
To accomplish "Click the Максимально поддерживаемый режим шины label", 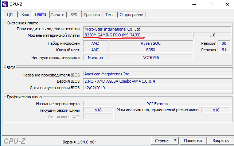I will [x=158, y=110].
